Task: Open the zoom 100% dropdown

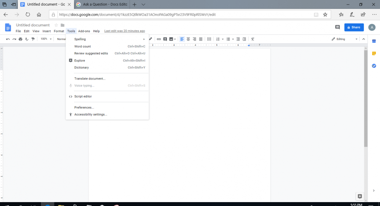Action: tap(46, 39)
